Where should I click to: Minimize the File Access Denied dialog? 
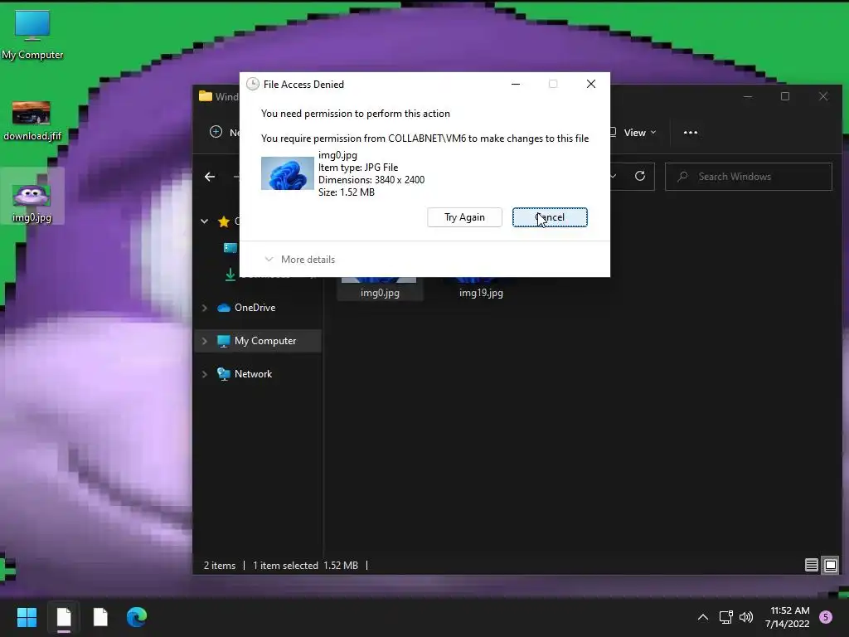pyautogui.click(x=516, y=84)
